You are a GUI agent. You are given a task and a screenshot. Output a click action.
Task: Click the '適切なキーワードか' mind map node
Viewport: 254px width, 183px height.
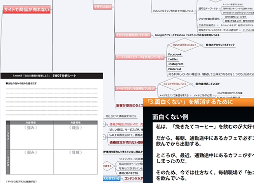coord(208,9)
